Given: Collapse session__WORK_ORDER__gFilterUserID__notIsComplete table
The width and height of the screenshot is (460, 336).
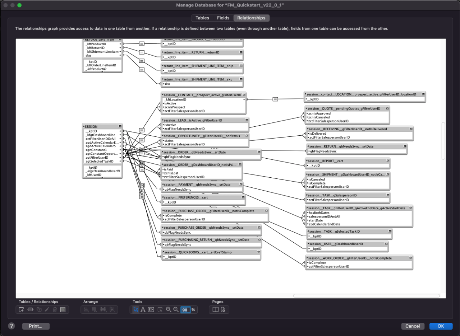Looking at the screenshot, I should 410,258.
